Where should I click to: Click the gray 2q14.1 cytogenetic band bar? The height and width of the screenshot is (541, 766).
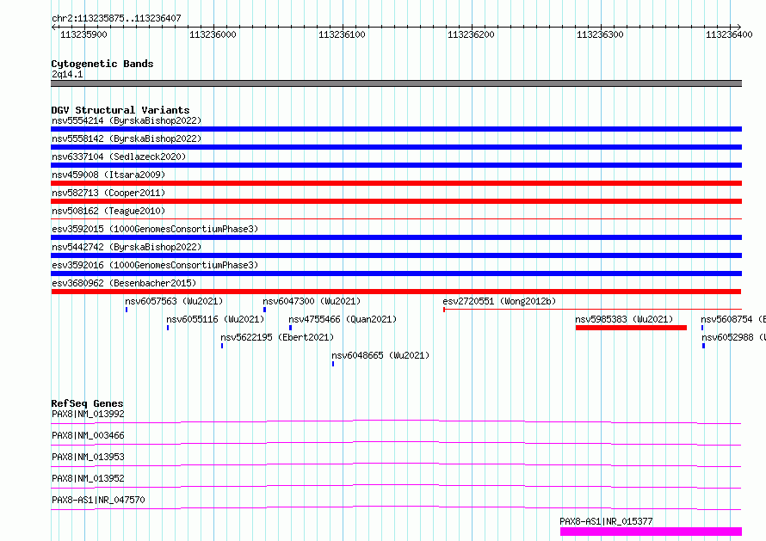396,83
